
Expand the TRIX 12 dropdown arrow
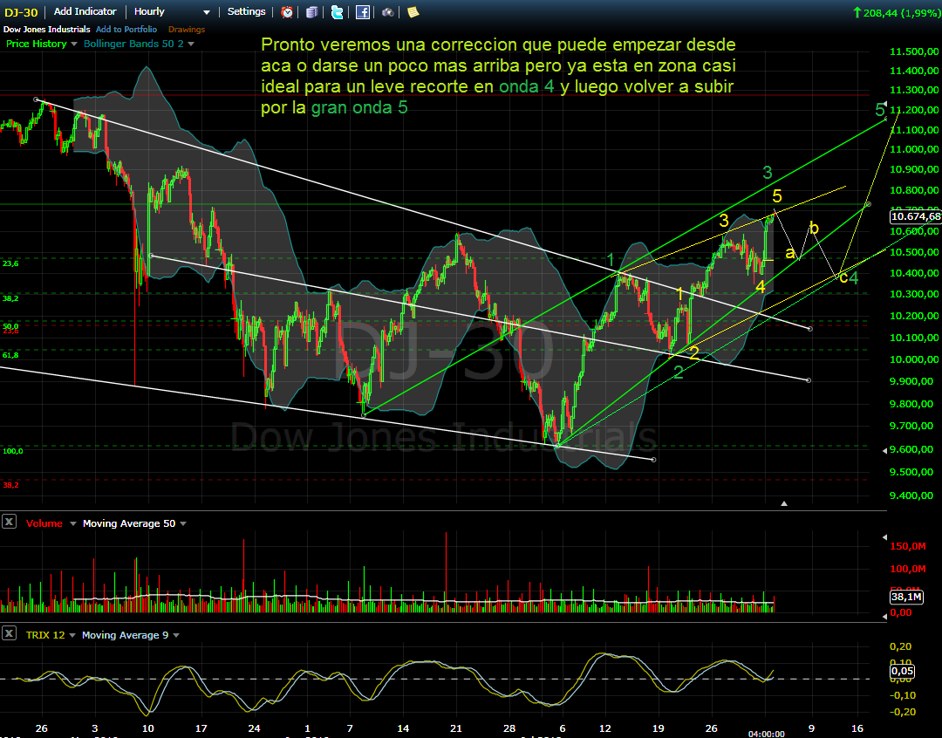[x=72, y=635]
